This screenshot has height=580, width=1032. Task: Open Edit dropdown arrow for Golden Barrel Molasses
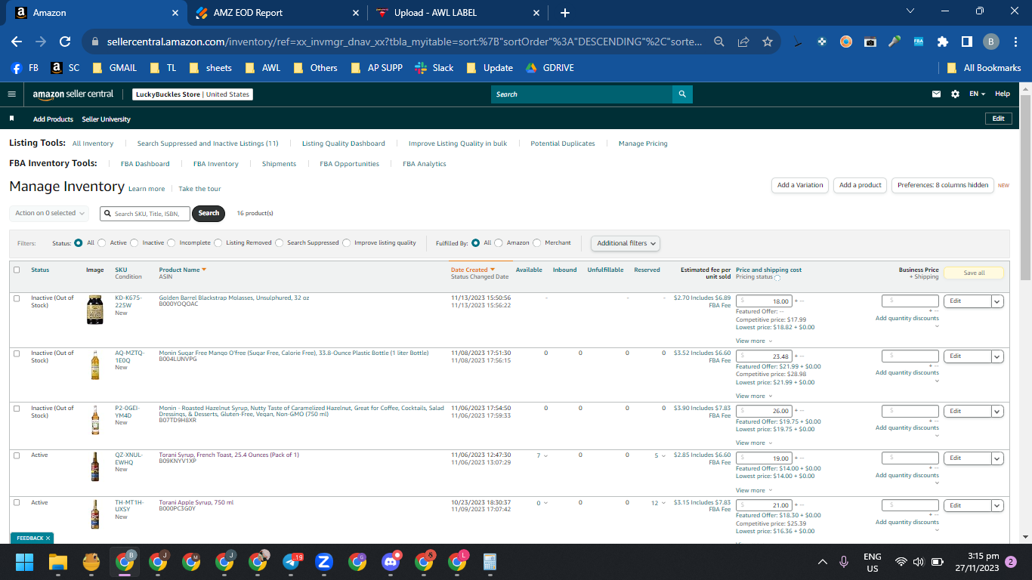tap(997, 301)
